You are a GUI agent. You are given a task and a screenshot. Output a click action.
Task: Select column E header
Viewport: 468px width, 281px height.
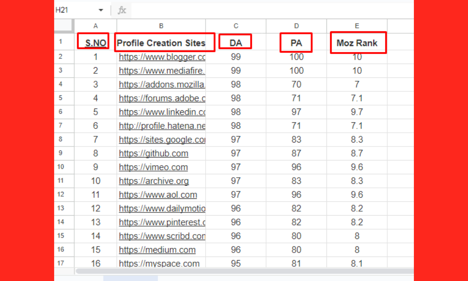(x=357, y=26)
